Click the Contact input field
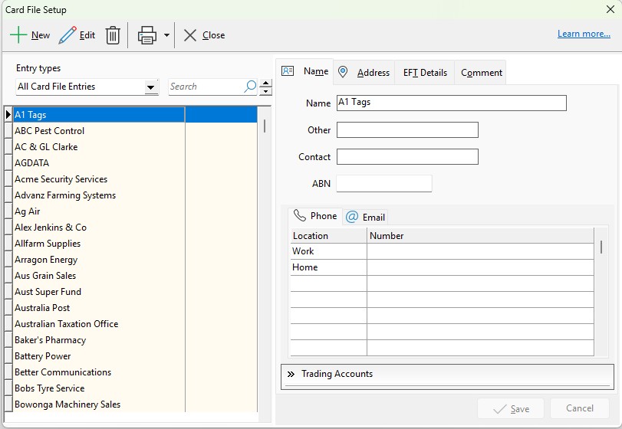This screenshot has height=429, width=622. pos(407,156)
